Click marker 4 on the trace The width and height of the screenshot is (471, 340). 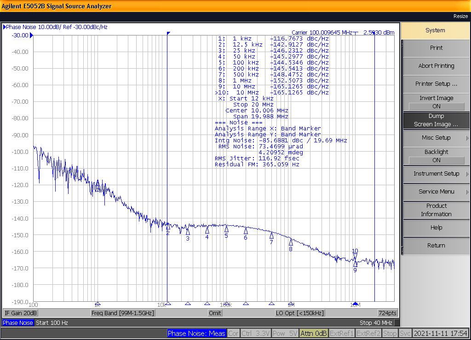[207, 230]
